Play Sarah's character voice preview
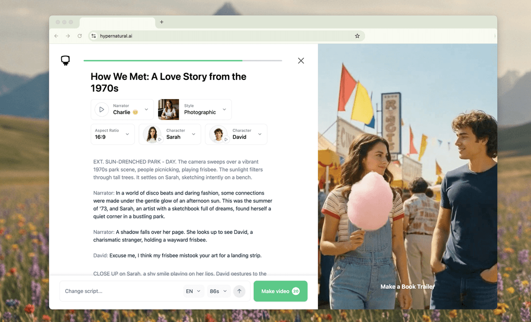The height and width of the screenshot is (322, 531). 160,139
